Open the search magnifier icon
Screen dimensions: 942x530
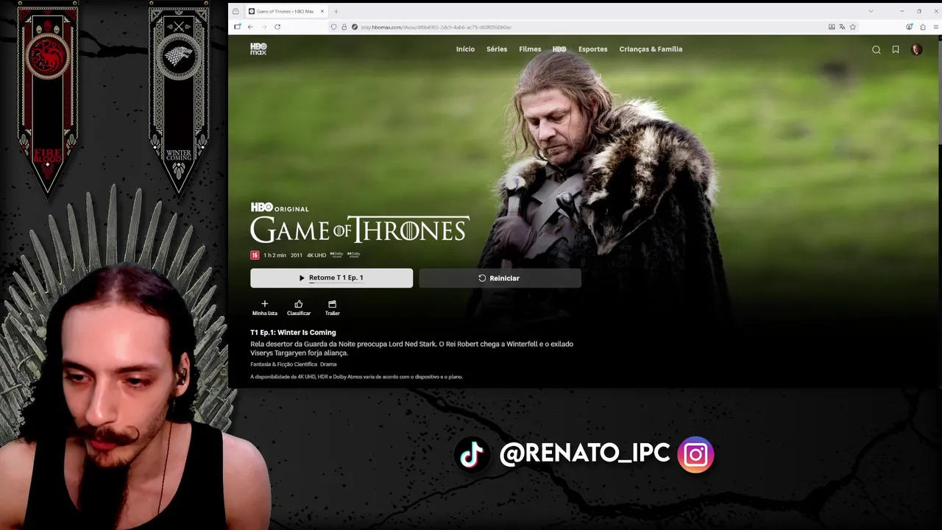point(876,49)
